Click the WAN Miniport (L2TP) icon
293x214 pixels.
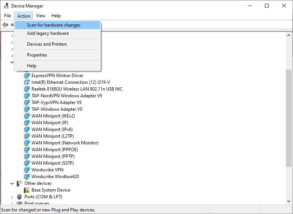27,136
